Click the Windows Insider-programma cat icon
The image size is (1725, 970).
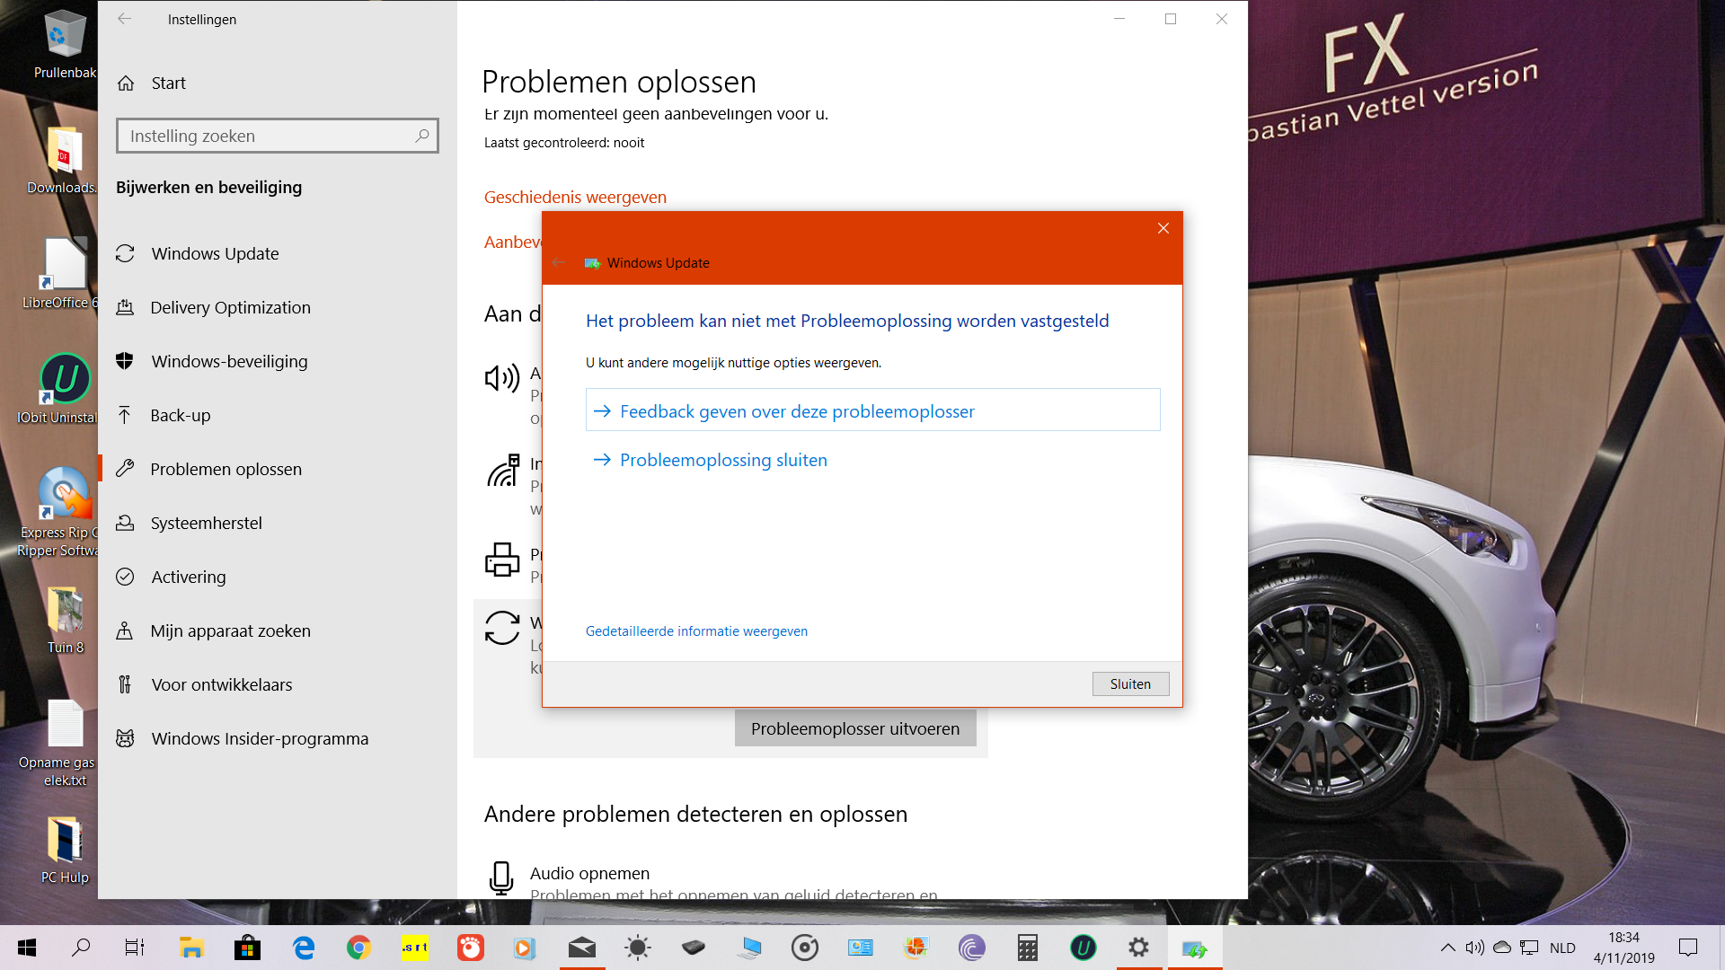125,738
